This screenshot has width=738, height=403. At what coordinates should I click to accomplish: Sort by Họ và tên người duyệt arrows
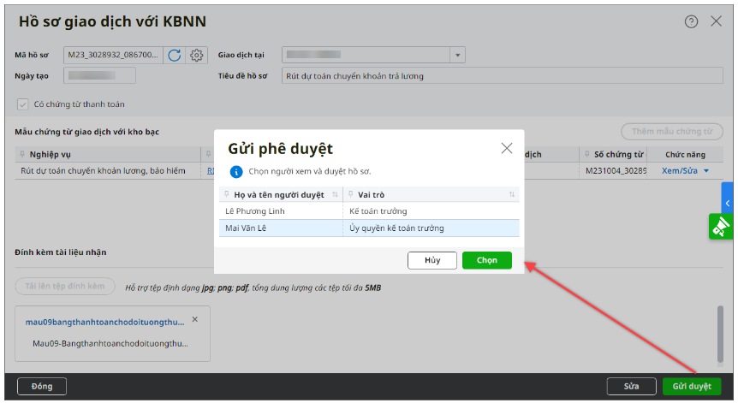[x=335, y=195]
